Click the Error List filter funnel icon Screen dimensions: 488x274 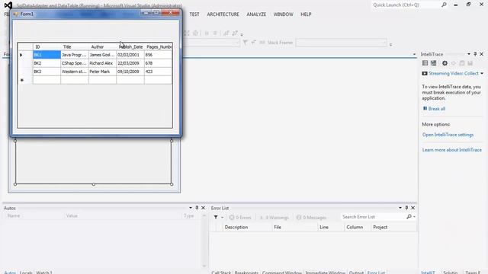pos(216,217)
